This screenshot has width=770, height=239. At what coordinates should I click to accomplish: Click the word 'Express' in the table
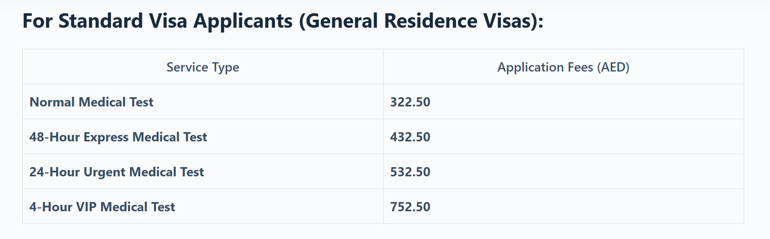point(106,137)
